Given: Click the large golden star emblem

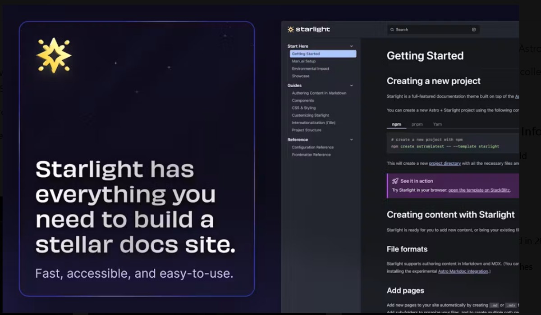Looking at the screenshot, I should coord(54,55).
